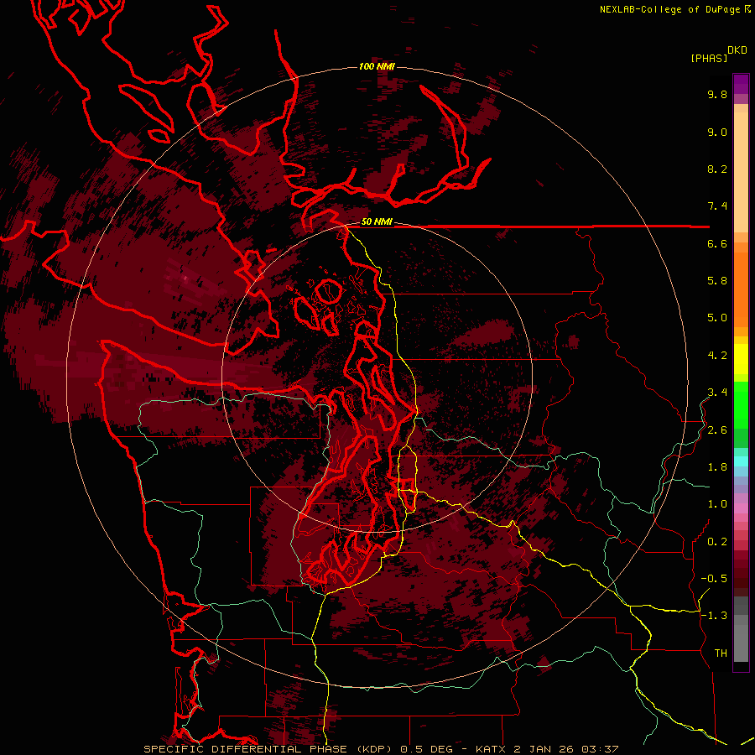Click the 100 NMI range ring label

[x=377, y=66]
